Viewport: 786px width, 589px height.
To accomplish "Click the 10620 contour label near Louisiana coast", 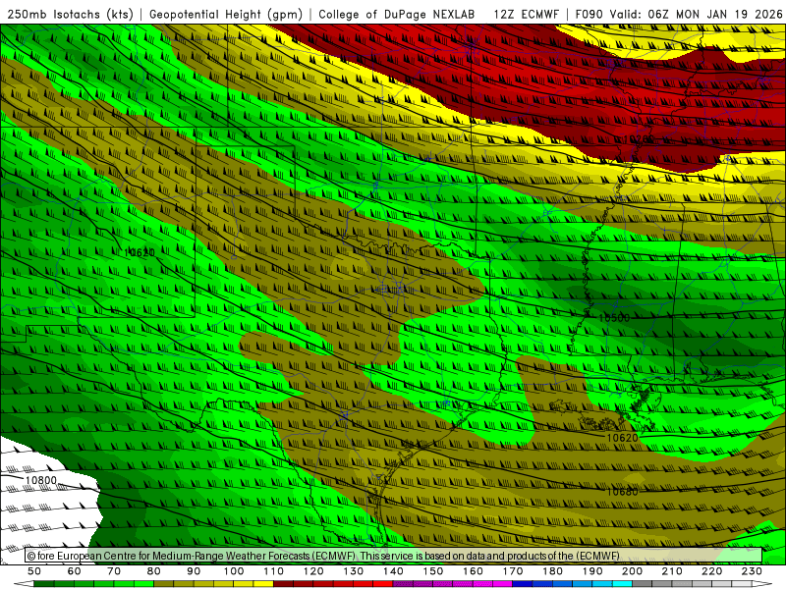I will [623, 438].
